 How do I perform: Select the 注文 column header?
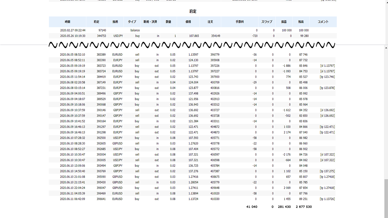(x=210, y=22)
